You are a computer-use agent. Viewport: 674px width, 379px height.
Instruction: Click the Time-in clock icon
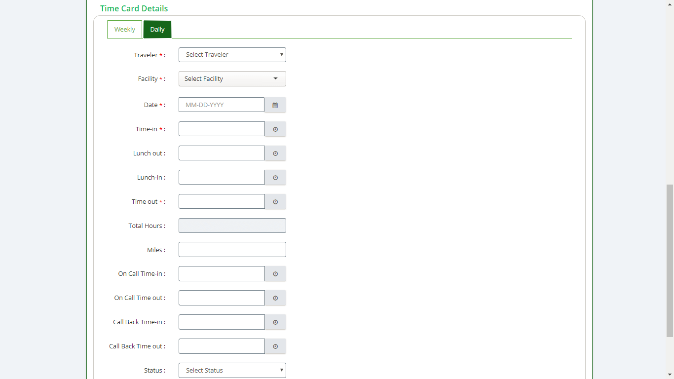275,129
